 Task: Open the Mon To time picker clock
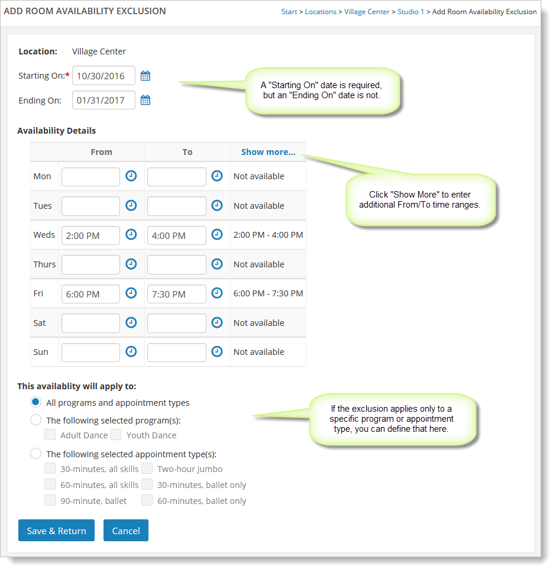(217, 176)
